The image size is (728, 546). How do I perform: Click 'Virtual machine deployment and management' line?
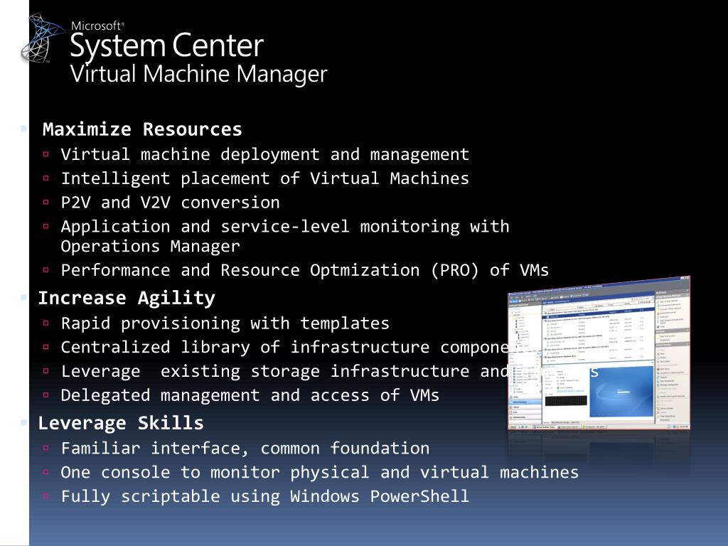click(x=265, y=154)
